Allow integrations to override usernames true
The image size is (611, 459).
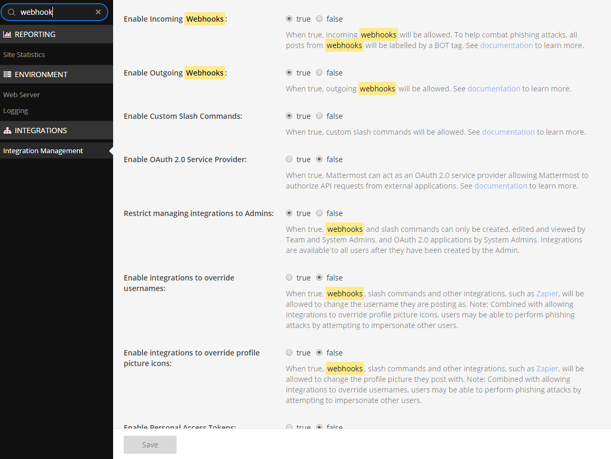tap(289, 277)
